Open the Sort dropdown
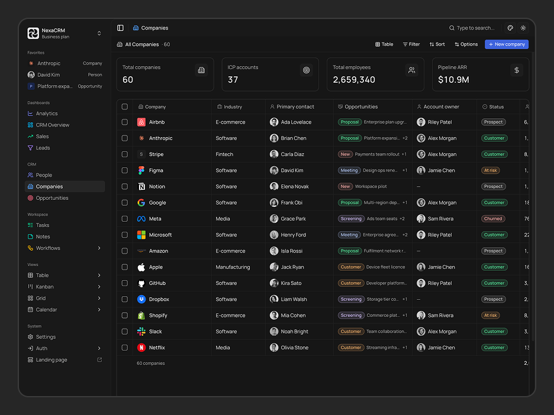This screenshot has width=554, height=415. [437, 44]
